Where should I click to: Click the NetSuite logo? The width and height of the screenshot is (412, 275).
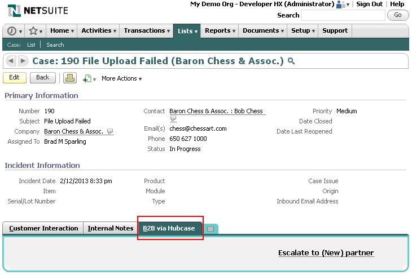[x=38, y=11]
